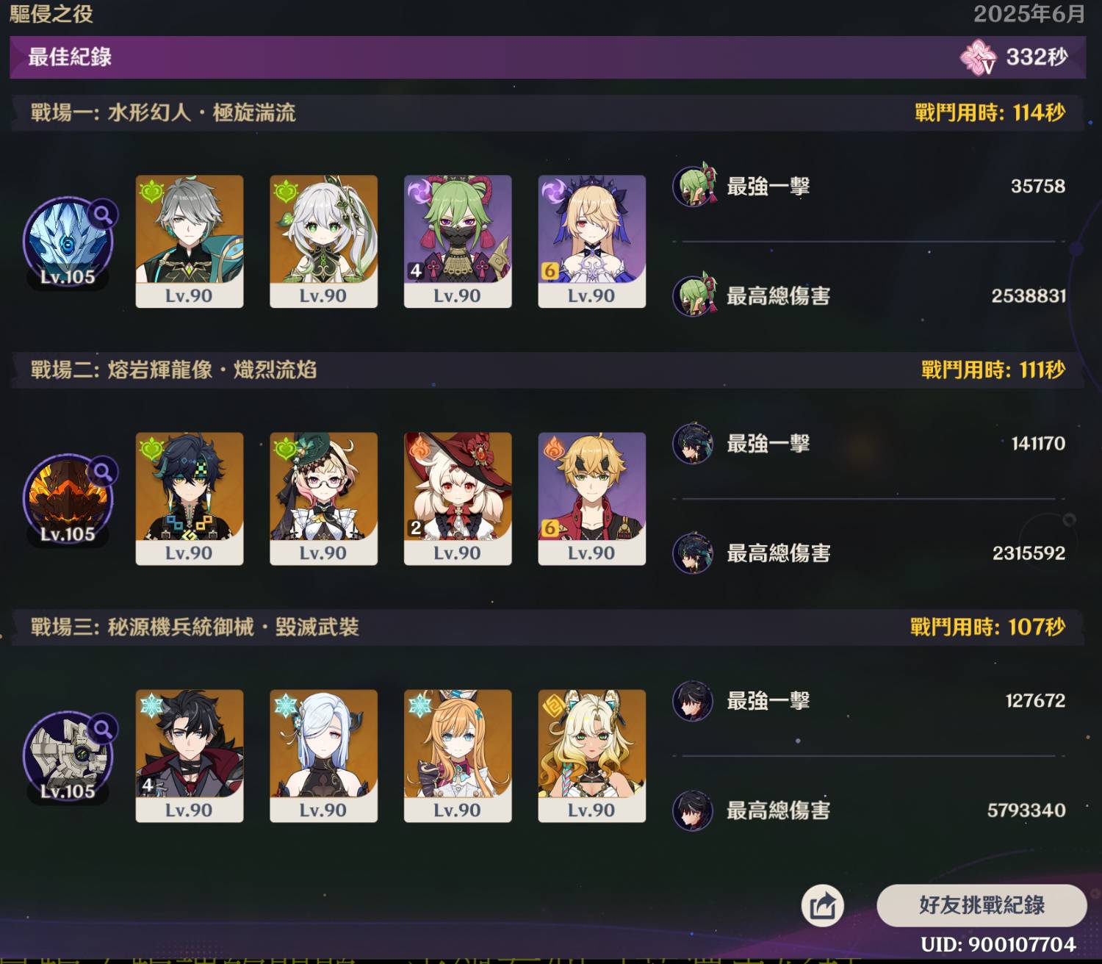
Task: Select the gray-haired Dendro male character card
Action: [190, 241]
